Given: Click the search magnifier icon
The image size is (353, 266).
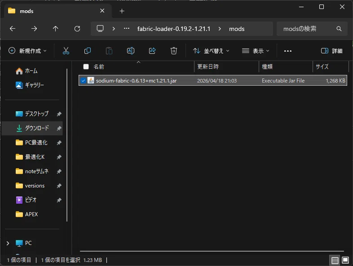Looking at the screenshot, I should 339,29.
